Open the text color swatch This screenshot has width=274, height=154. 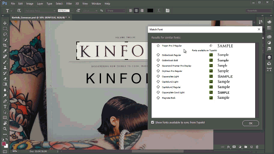coord(150,11)
